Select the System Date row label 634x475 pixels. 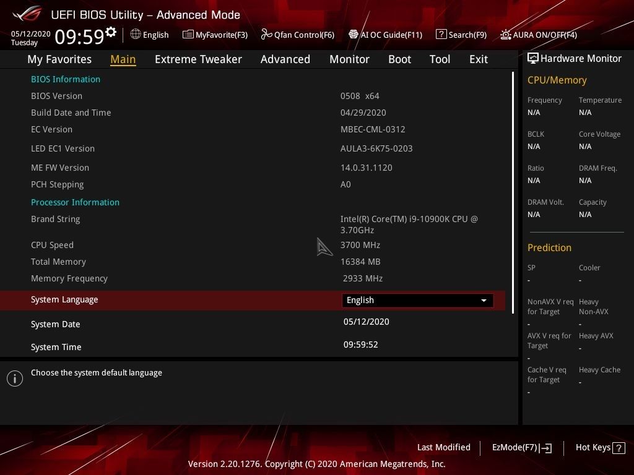pos(55,324)
